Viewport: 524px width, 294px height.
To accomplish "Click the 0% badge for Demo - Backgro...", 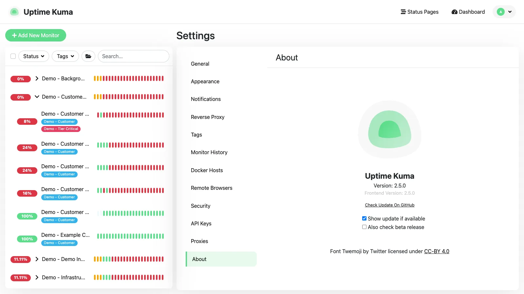I will 21,79.
